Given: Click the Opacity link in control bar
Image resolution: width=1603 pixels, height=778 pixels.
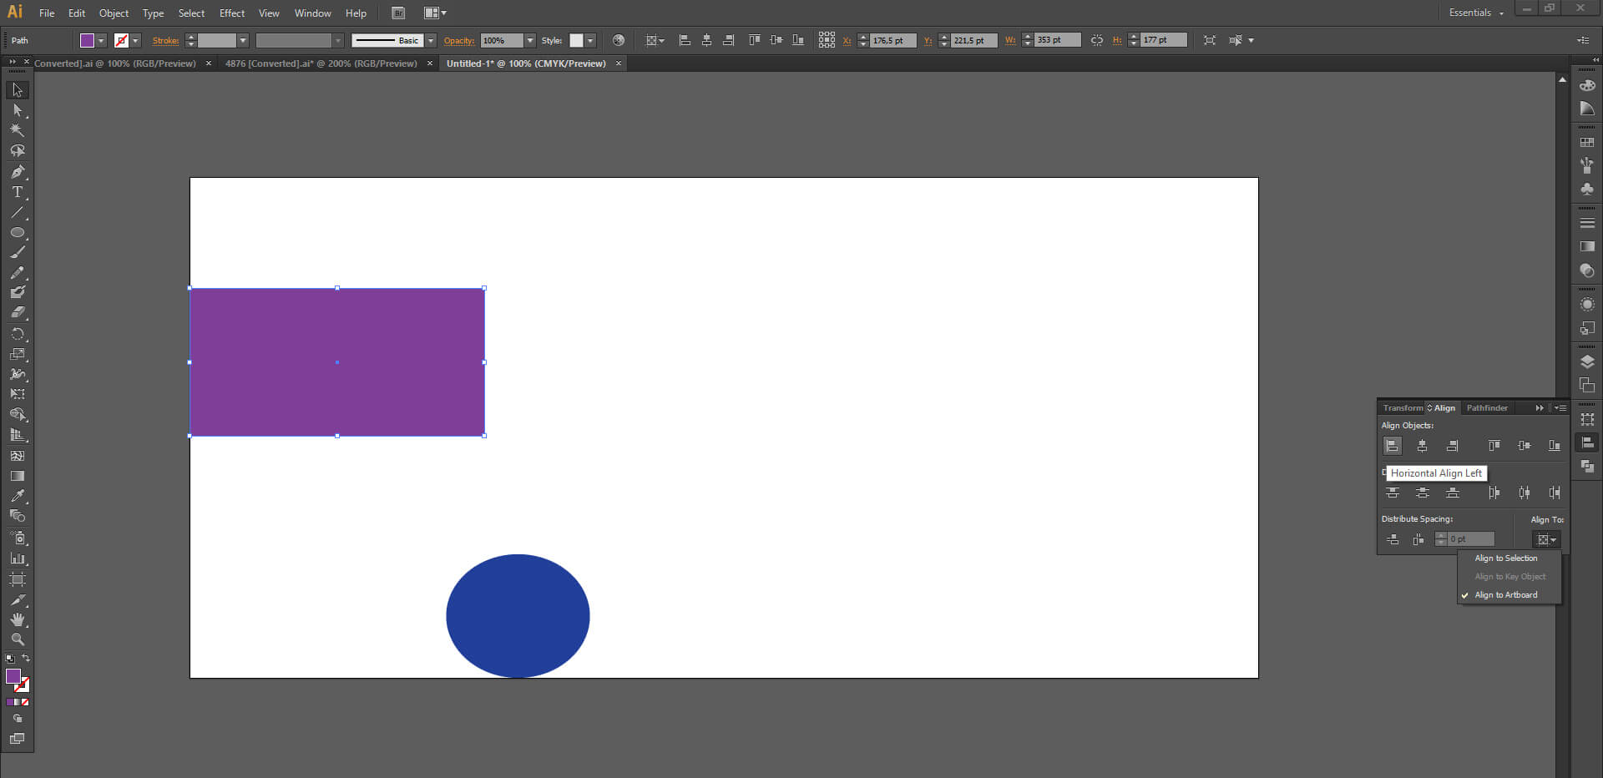Looking at the screenshot, I should coord(458,40).
